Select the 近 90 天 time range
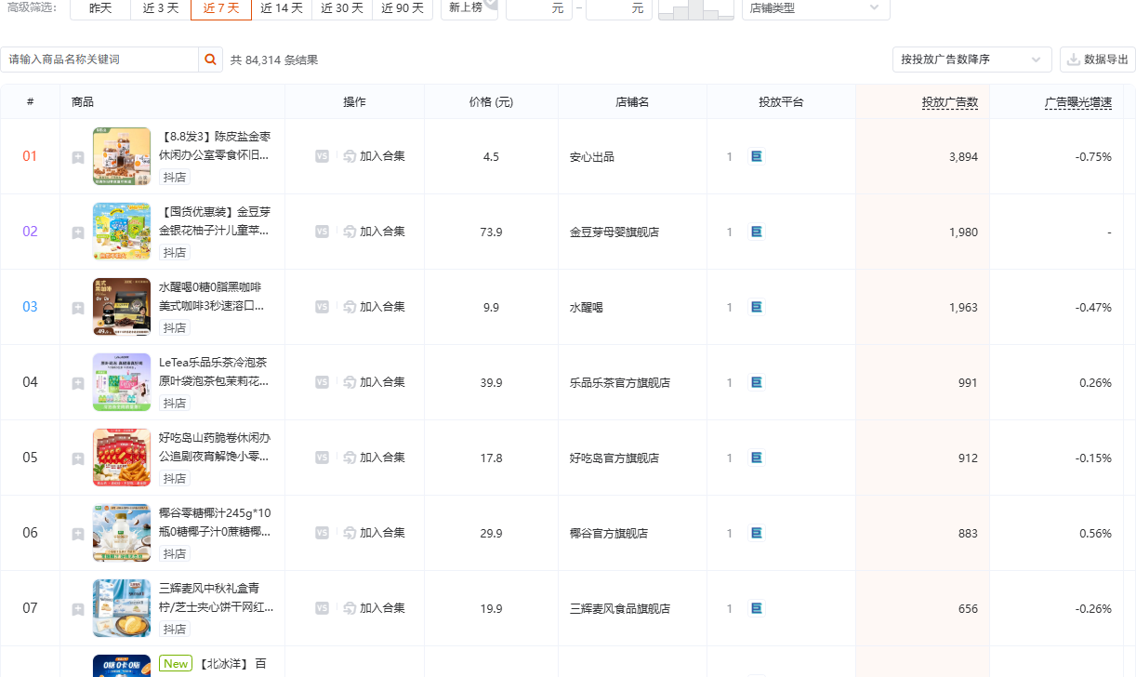The height and width of the screenshot is (677, 1136). (x=403, y=7)
